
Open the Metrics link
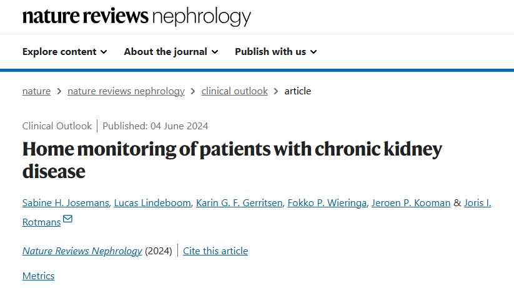coord(38,276)
